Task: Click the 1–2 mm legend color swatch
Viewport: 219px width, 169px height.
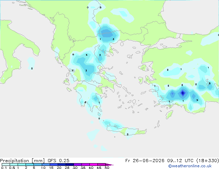Action: click(22, 165)
